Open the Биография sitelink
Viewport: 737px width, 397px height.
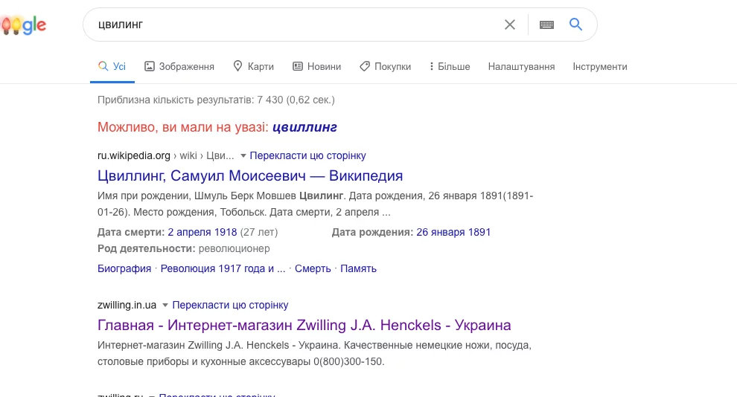coord(124,269)
